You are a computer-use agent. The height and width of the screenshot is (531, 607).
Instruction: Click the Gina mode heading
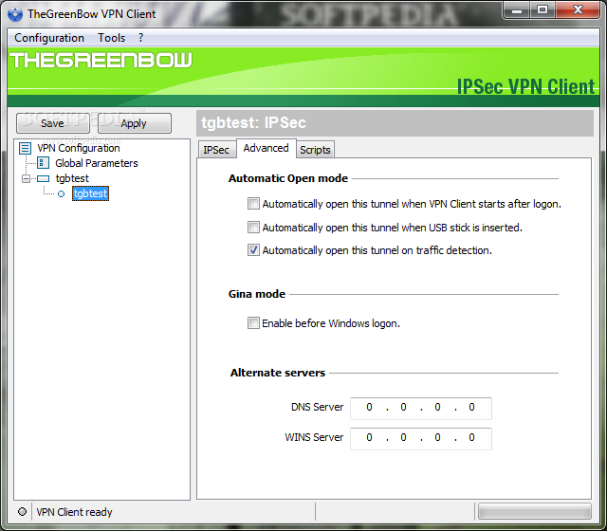click(x=257, y=294)
